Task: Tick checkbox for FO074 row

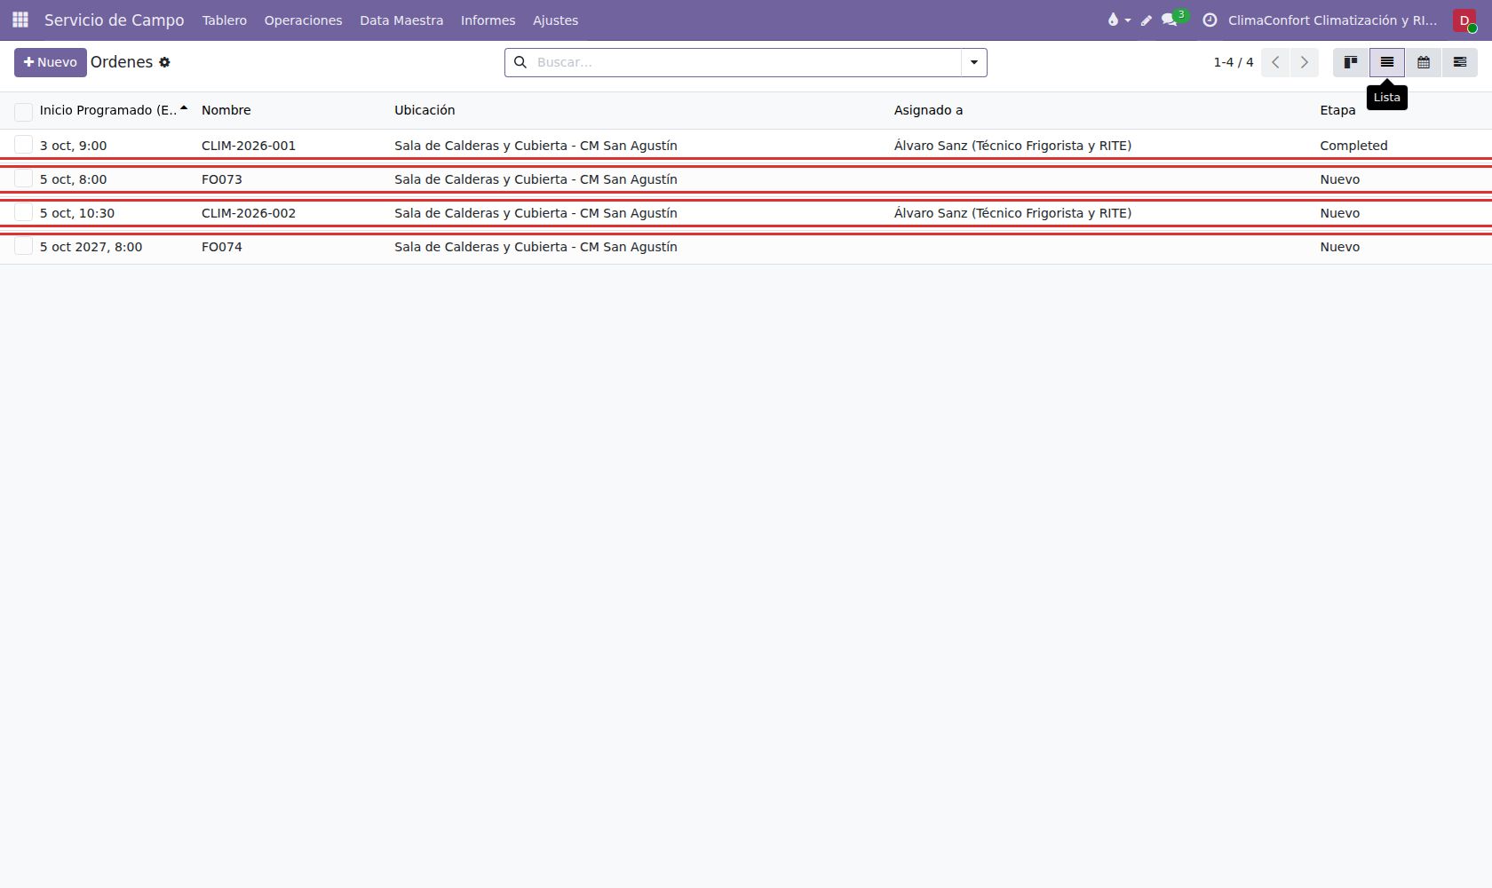Action: pyautogui.click(x=24, y=246)
